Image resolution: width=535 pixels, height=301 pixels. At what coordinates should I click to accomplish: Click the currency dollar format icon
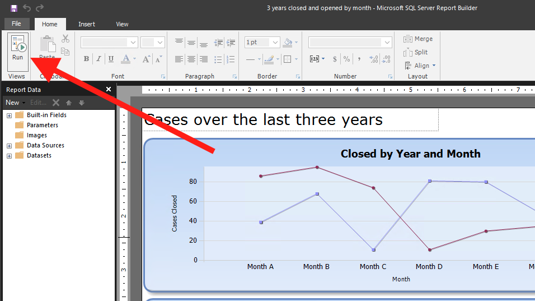pos(335,59)
